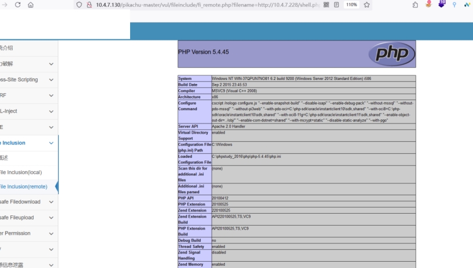The height and width of the screenshot is (268, 473).
Task: Open the 概述 overview link under Inclusion
Action: pyautogui.click(x=4, y=157)
